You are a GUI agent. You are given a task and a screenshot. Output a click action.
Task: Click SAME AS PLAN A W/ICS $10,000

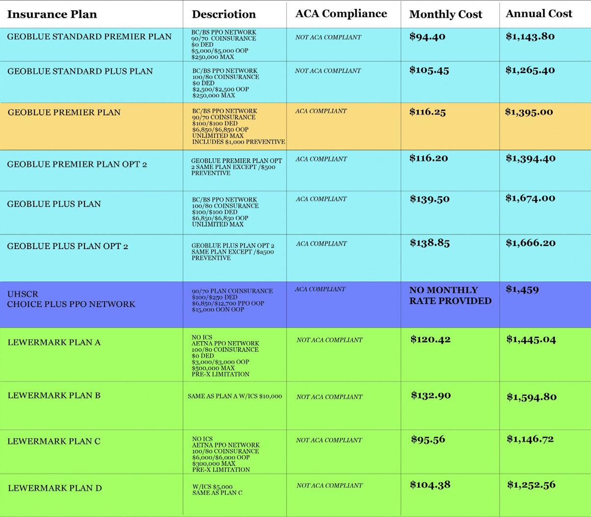[235, 396]
